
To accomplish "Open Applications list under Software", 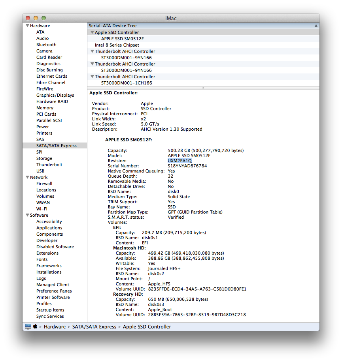I will coord(49,228).
